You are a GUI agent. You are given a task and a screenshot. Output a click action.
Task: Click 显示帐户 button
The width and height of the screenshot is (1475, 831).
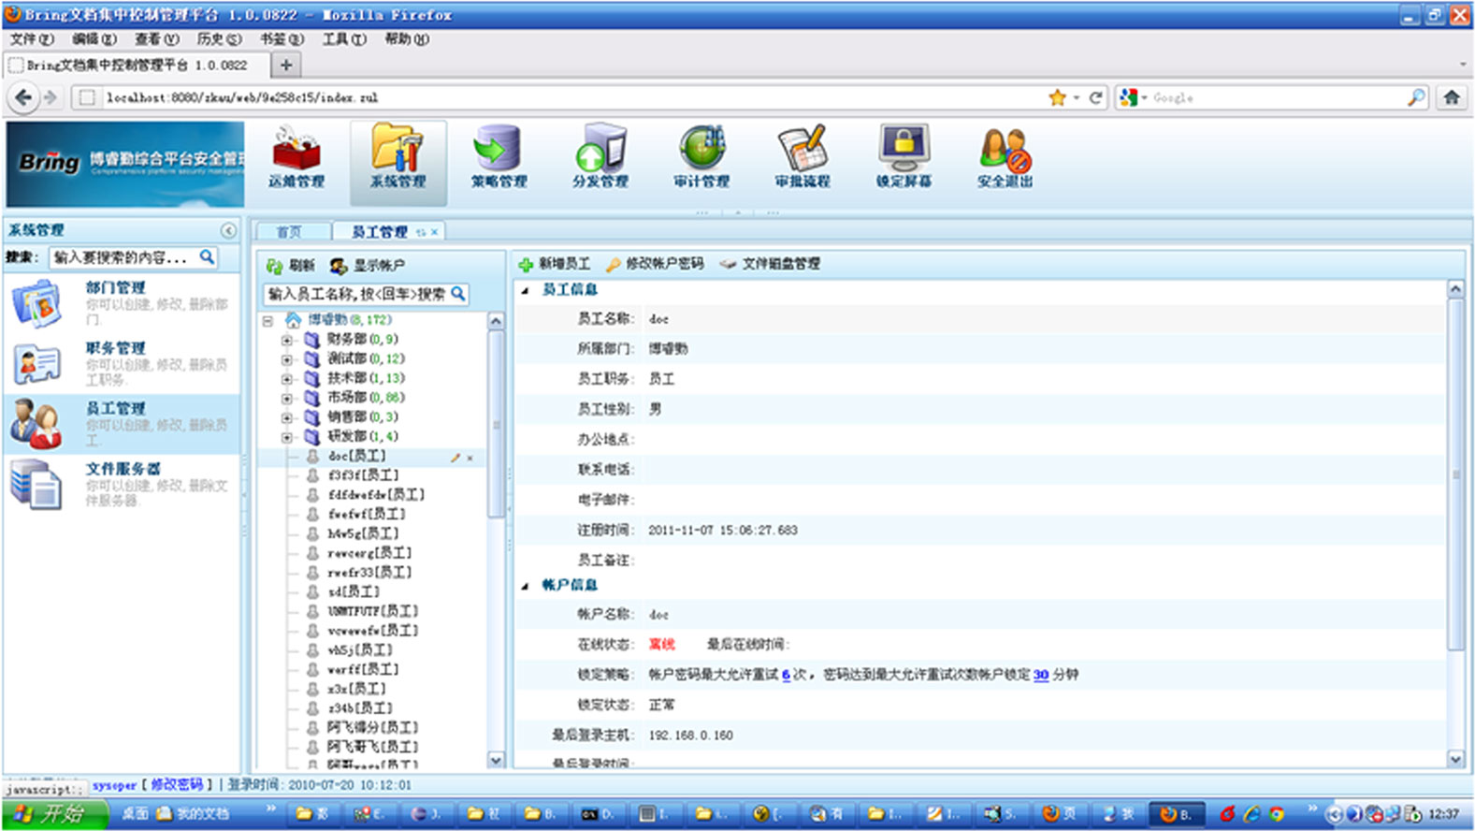[x=367, y=266]
